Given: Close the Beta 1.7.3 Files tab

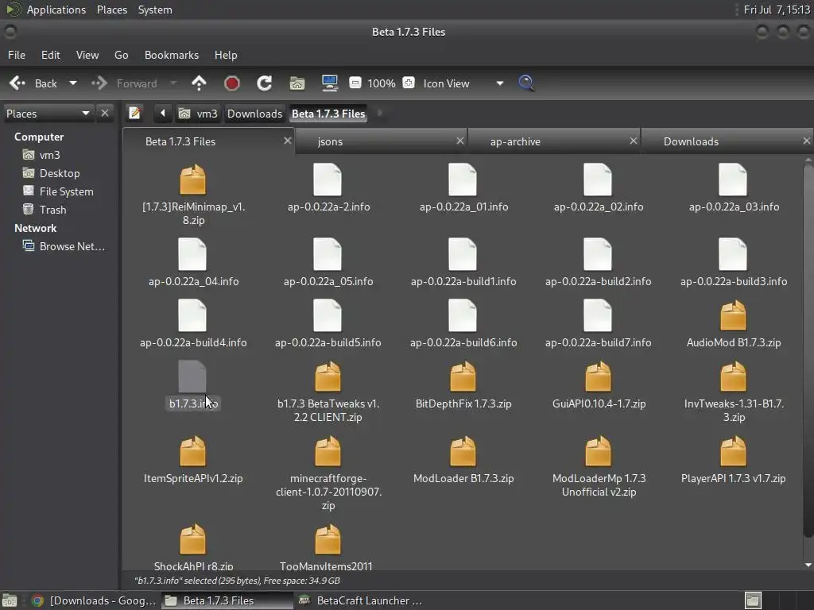Looking at the screenshot, I should click(287, 141).
